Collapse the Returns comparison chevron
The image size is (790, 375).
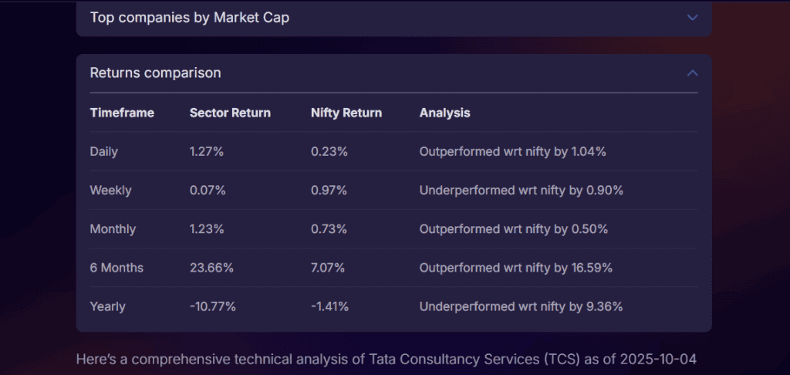point(692,73)
